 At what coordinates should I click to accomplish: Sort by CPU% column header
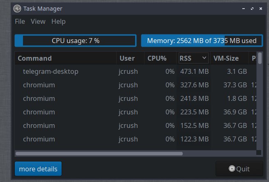(x=157, y=58)
